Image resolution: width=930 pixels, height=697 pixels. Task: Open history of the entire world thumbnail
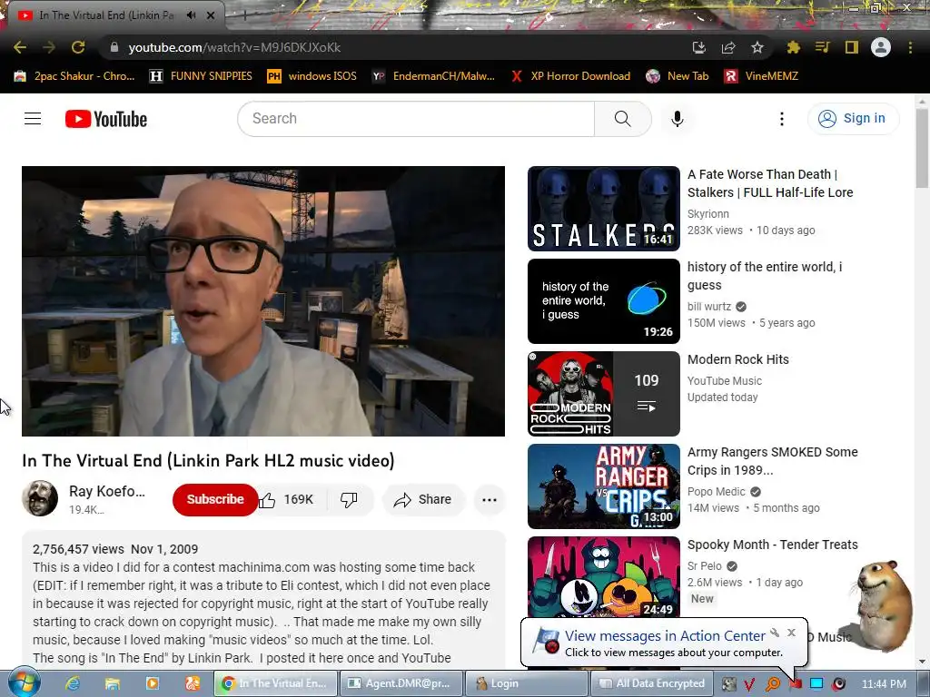604,301
